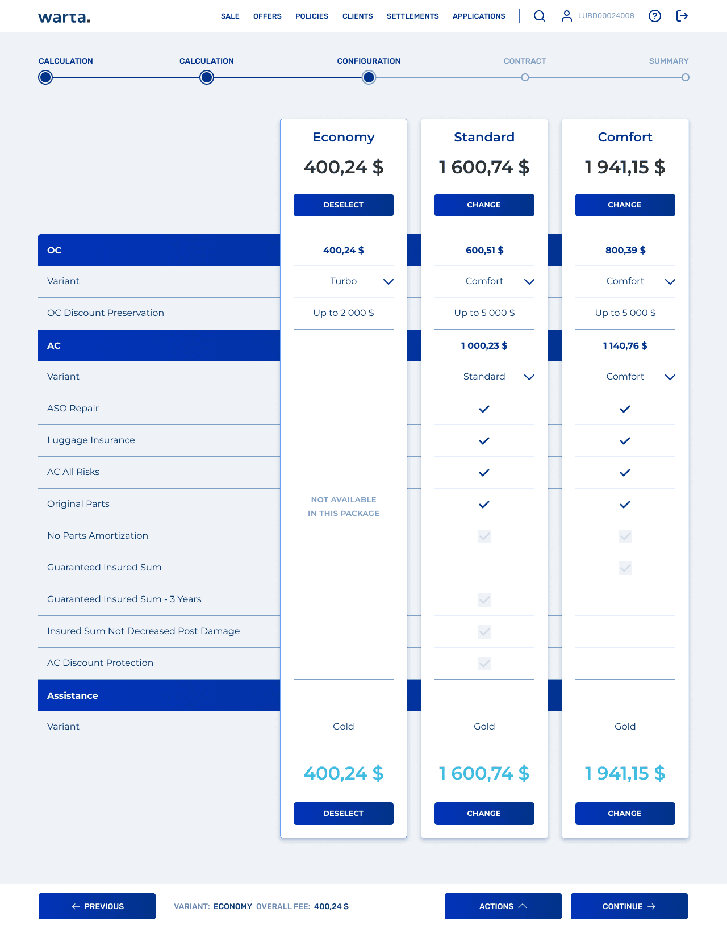
Task: Deselect Economy package using bottom button
Action: [344, 814]
